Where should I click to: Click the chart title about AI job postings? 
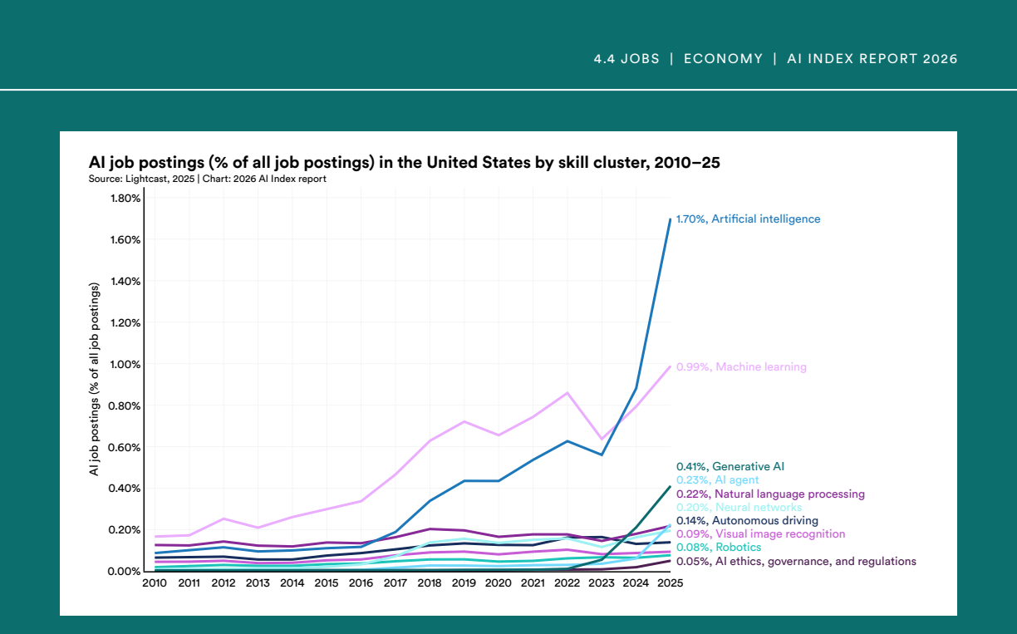tap(404, 163)
